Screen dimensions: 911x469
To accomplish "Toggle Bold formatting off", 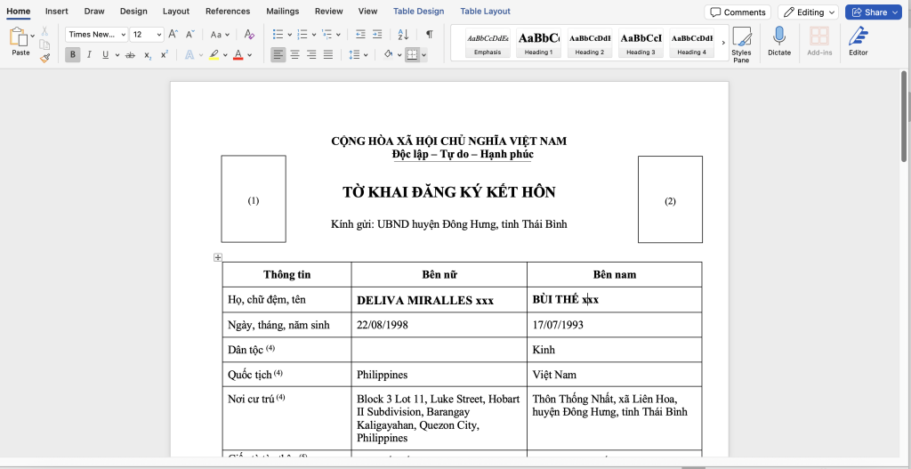I will [x=73, y=55].
